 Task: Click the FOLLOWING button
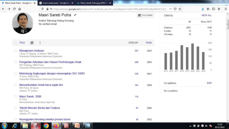coord(145,15)
